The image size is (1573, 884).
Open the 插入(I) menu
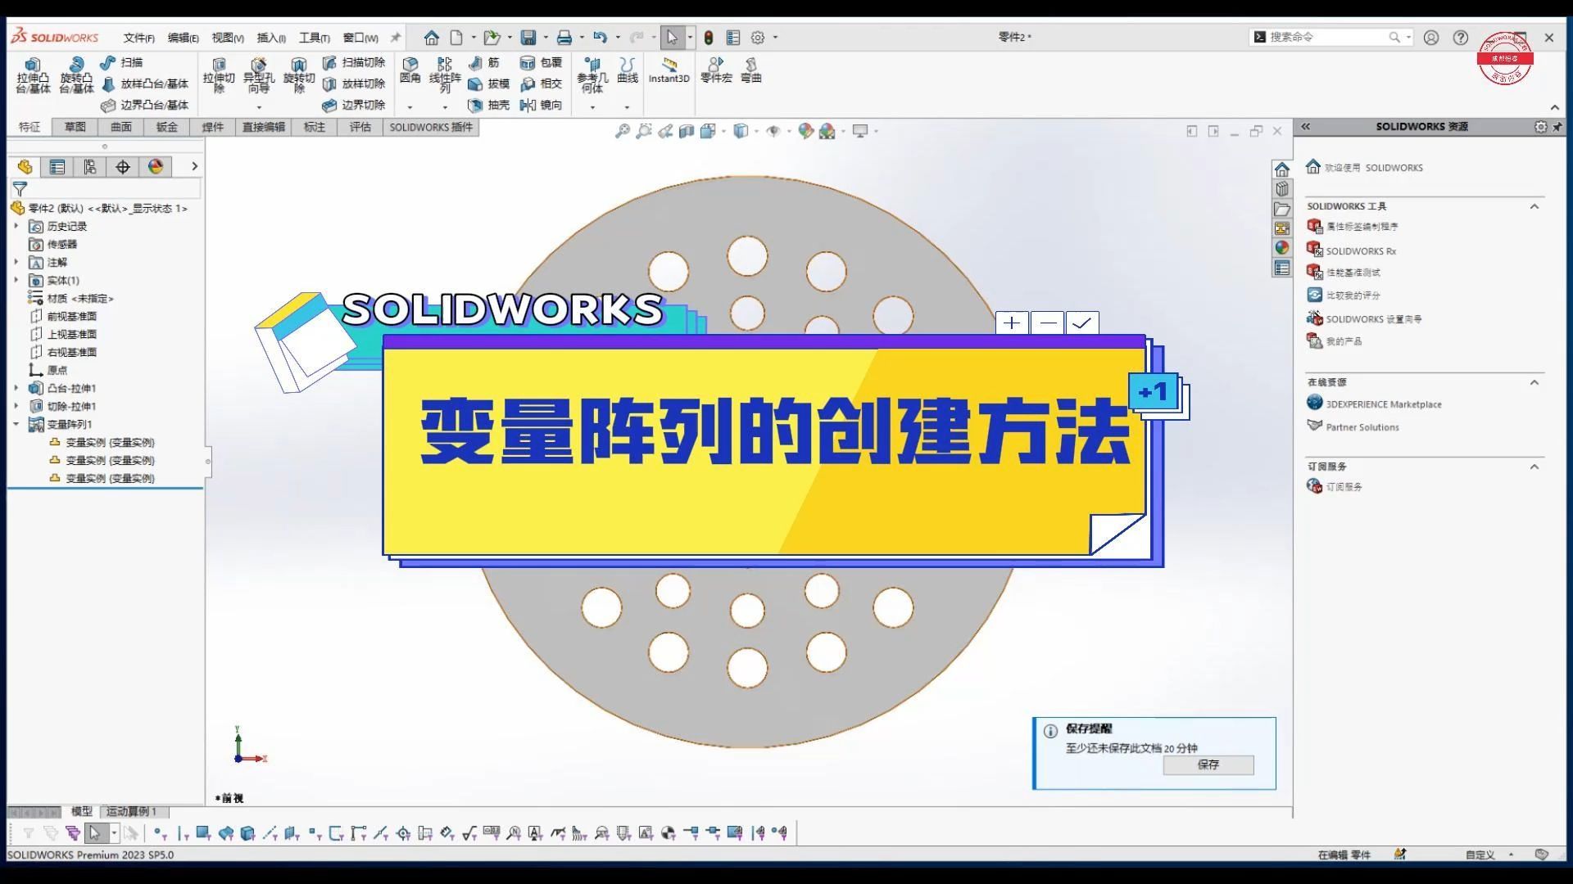[x=271, y=38]
